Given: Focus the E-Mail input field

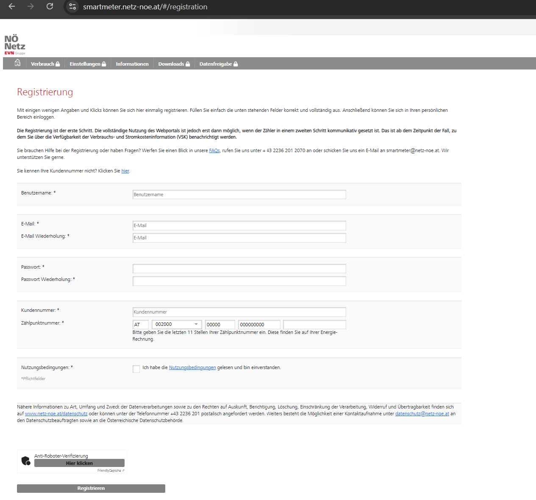Looking at the screenshot, I should 239,225.
